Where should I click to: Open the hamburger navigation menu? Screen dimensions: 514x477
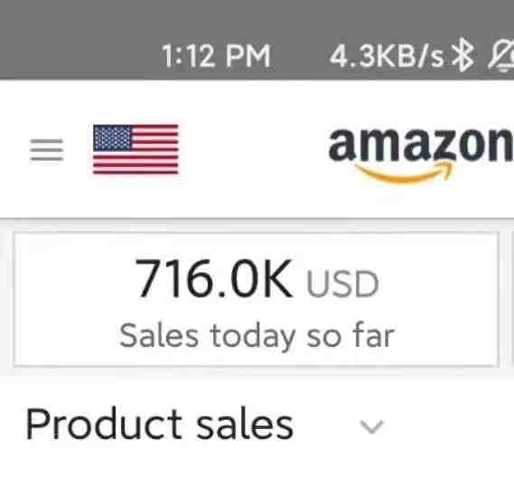click(47, 150)
